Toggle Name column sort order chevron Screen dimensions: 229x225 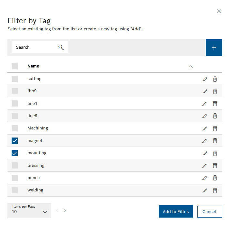point(191,66)
